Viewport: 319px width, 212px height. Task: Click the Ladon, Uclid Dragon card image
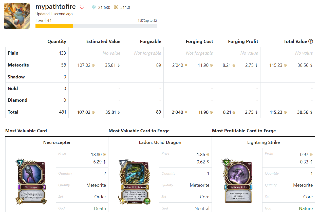click(135, 182)
